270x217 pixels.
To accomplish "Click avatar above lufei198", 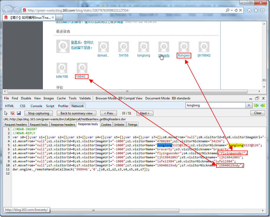I will [62, 68].
